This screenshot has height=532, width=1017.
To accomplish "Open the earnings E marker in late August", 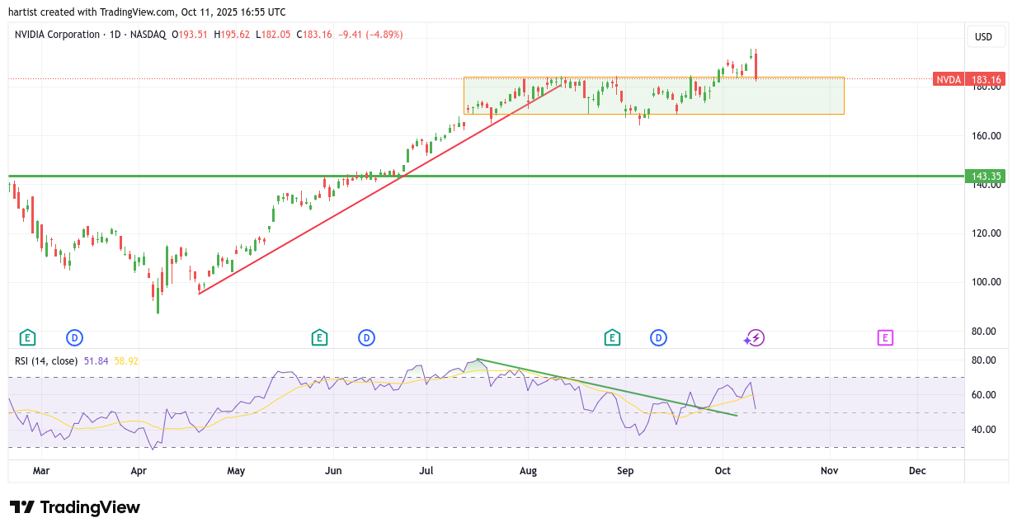I will [612, 337].
